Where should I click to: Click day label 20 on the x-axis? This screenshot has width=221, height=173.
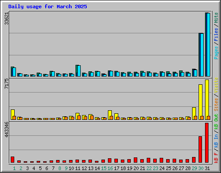pos(136,168)
